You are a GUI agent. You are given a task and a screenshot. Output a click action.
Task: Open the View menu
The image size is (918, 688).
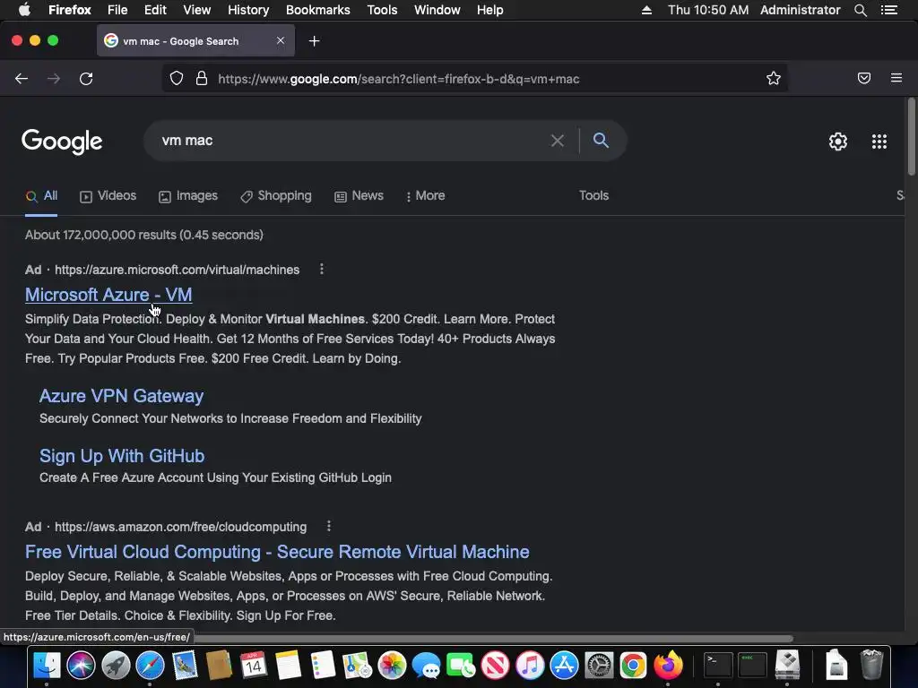point(196,10)
